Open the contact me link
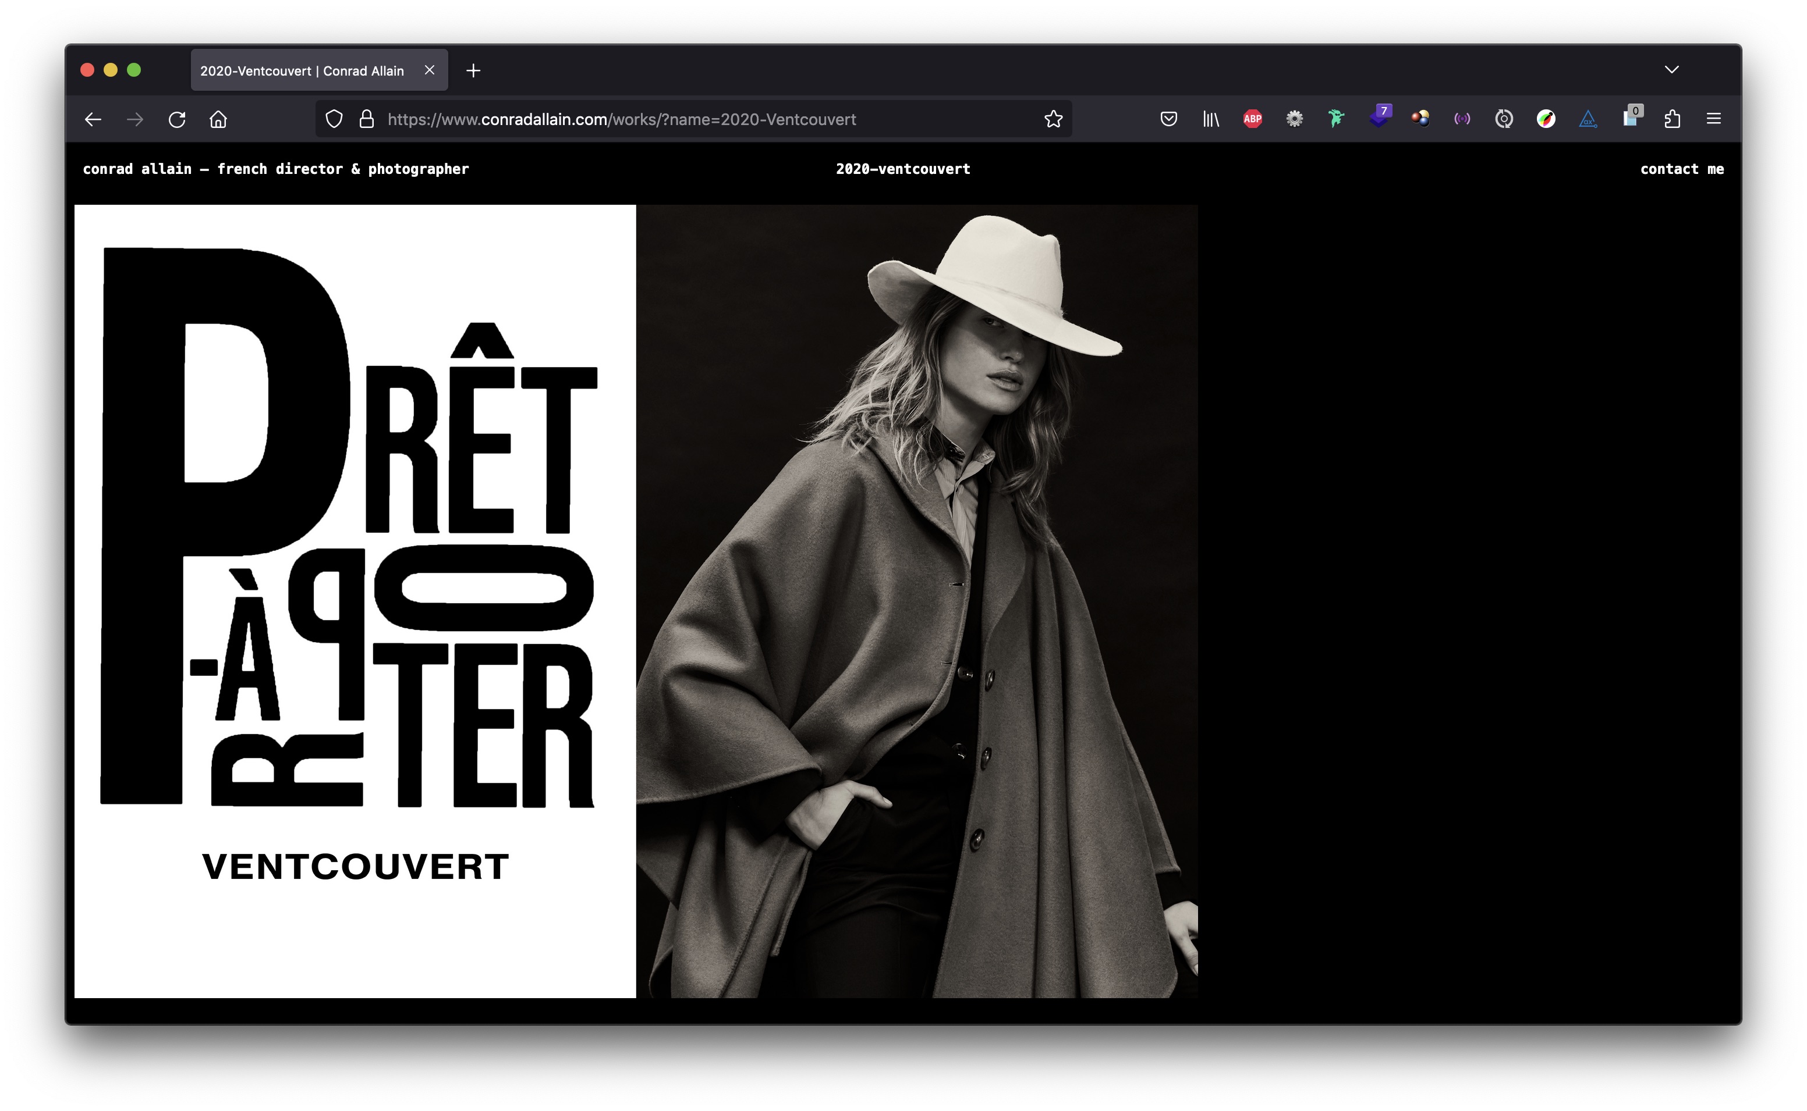 tap(1682, 169)
